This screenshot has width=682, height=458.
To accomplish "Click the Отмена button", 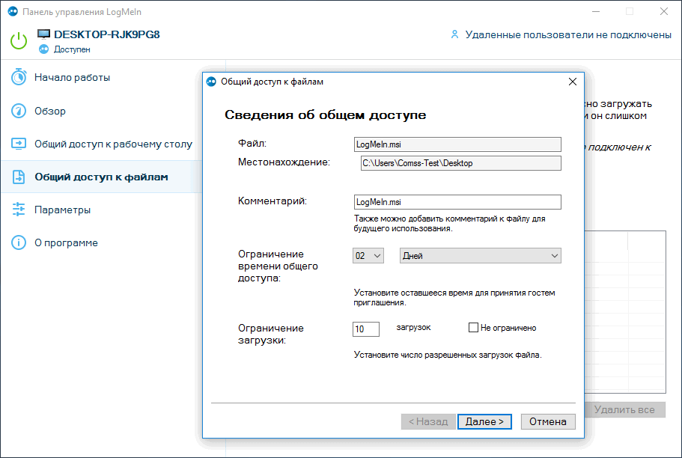I will click(548, 421).
